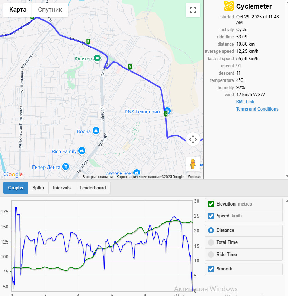Click the map camera pan control icon
The height and width of the screenshot is (296, 288).
coord(193,139)
